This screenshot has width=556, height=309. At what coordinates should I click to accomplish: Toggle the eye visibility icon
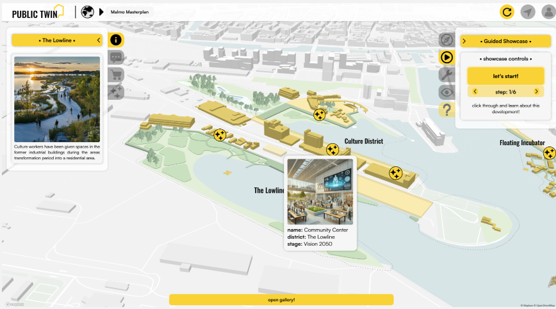(446, 92)
